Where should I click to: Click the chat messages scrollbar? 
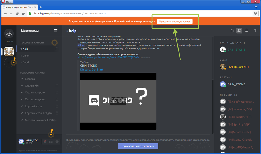(x=213, y=106)
